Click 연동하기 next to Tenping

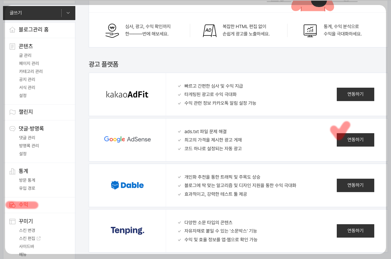pyautogui.click(x=355, y=231)
